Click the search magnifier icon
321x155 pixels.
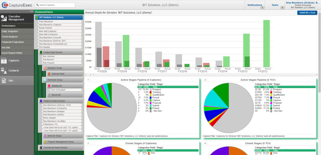[x=38, y=5]
